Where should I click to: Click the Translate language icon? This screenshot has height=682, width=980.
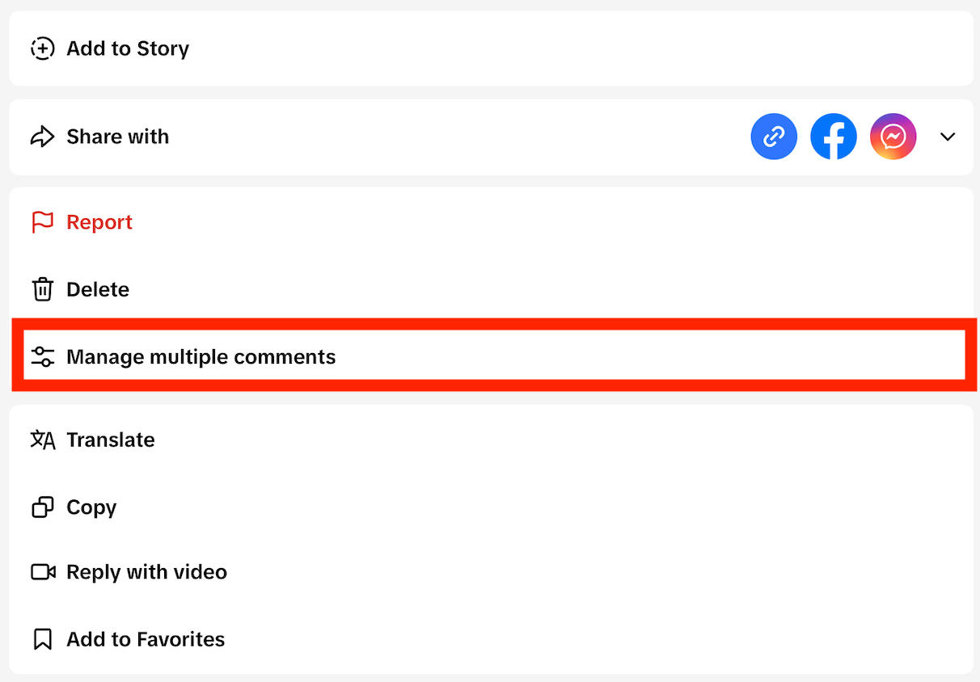[42, 440]
